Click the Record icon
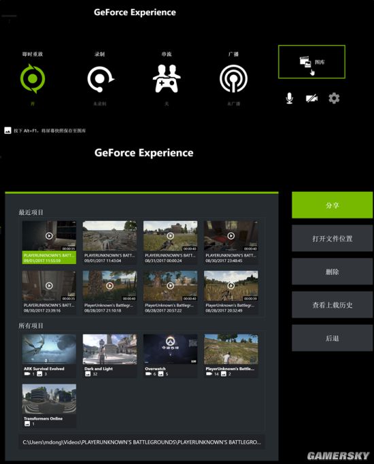374x464 pixels. pos(101,79)
